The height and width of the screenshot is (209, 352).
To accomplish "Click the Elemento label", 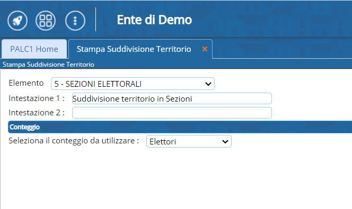I will (x=26, y=83).
